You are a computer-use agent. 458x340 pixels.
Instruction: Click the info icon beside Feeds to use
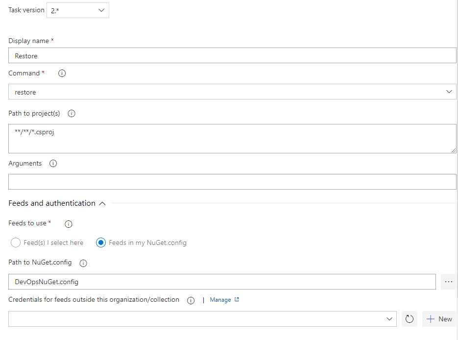tap(69, 224)
